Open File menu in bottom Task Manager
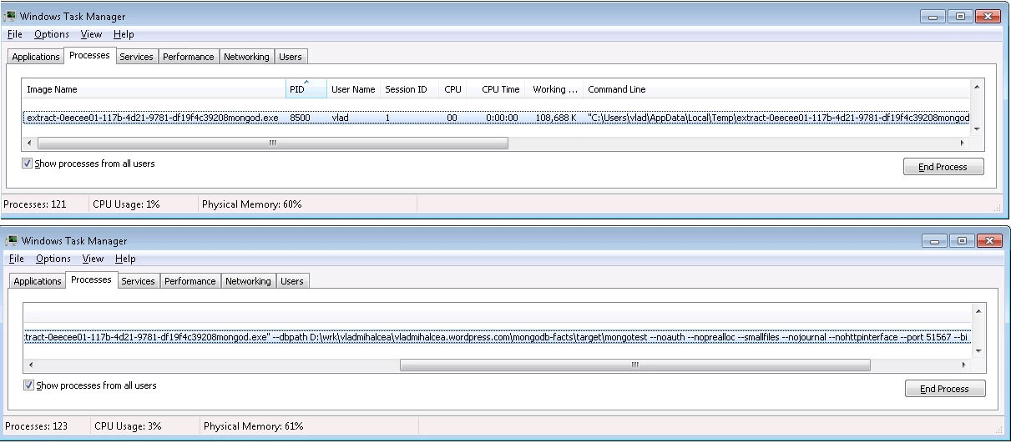The image size is (1011, 443). coord(17,259)
